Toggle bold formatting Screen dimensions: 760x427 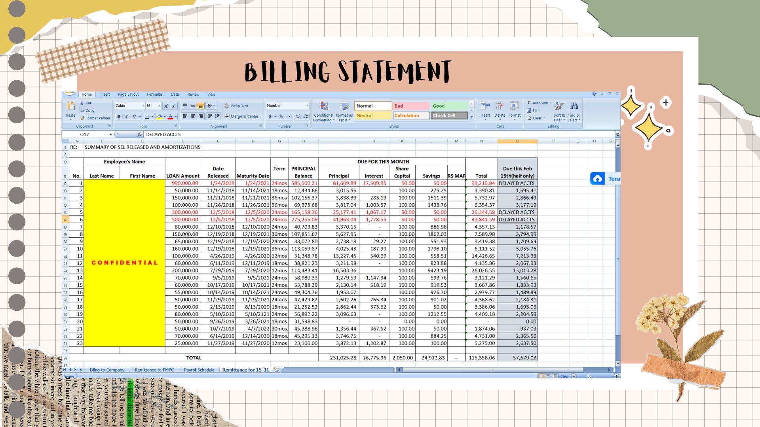point(118,116)
